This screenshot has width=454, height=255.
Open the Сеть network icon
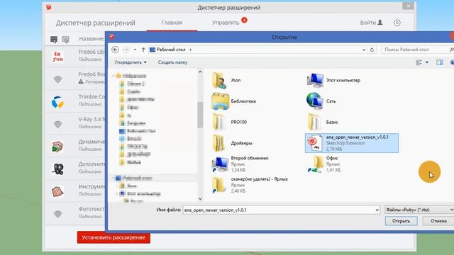click(x=315, y=101)
